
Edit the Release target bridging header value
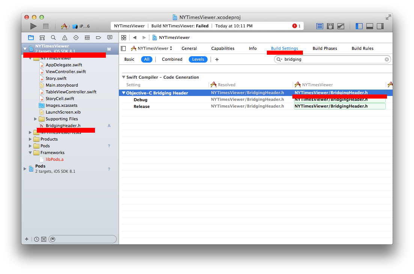340,106
